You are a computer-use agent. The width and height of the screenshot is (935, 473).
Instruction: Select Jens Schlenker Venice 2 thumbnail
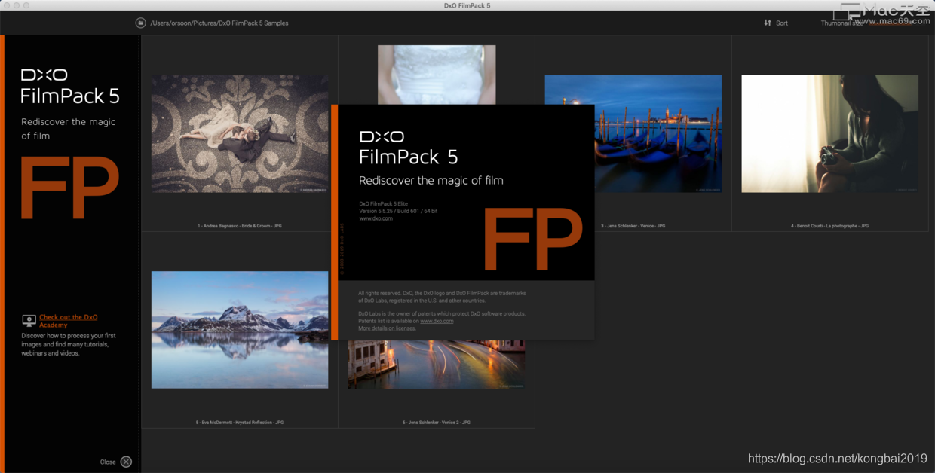[x=437, y=365]
